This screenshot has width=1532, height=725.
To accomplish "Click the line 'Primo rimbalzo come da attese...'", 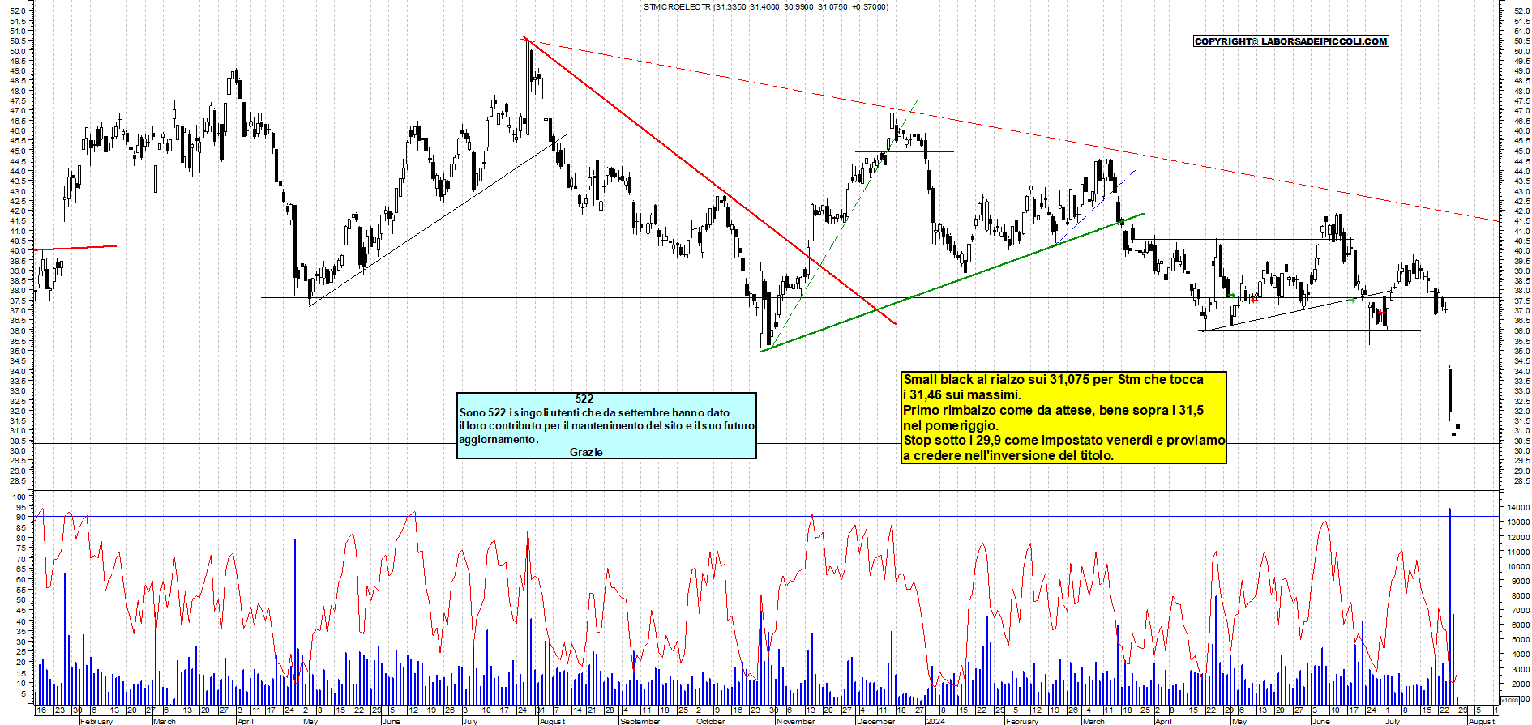I will (x=1054, y=410).
